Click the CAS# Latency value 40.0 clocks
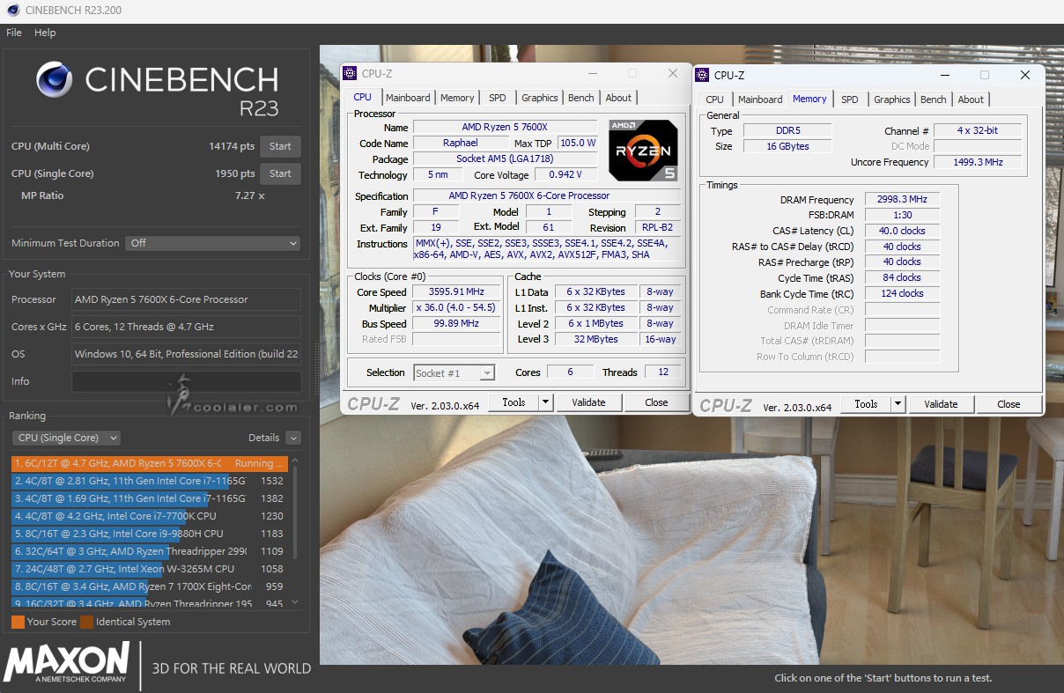 pos(902,231)
